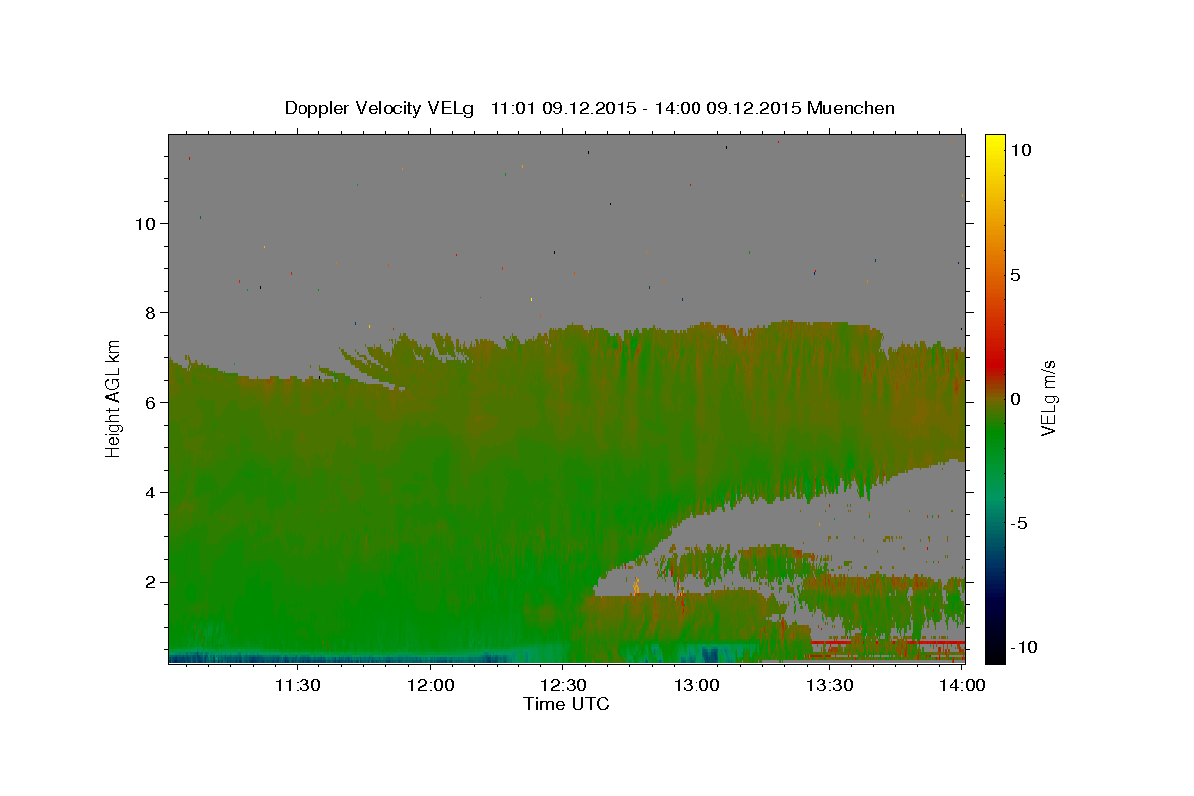Image resolution: width=1194 pixels, height=796 pixels.
Task: Click the "Height AGL km" axis label
Action: [113, 398]
